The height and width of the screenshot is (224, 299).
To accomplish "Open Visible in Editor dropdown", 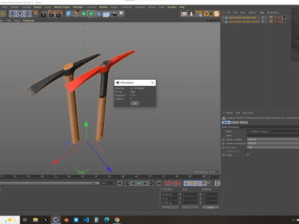I will click(x=273, y=139).
